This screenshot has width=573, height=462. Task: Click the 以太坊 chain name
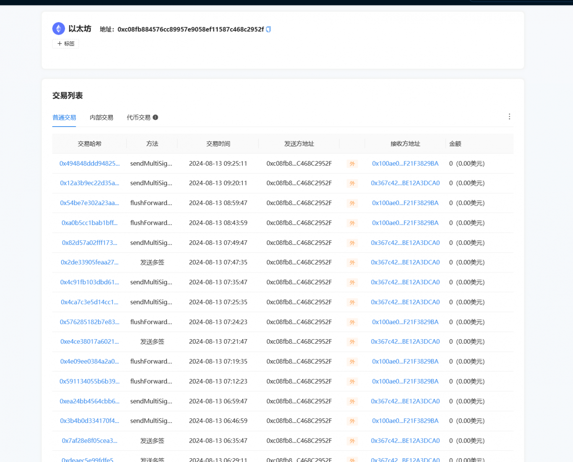coord(80,29)
